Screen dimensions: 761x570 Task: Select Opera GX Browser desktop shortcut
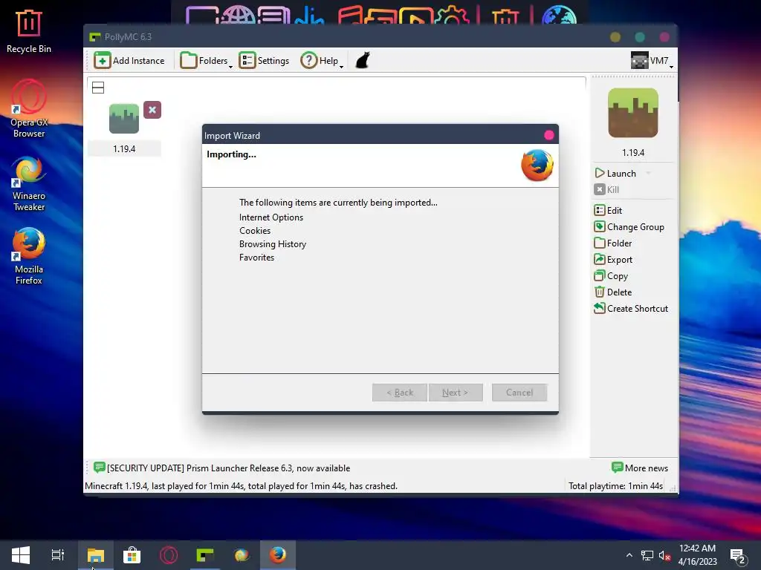29,109
